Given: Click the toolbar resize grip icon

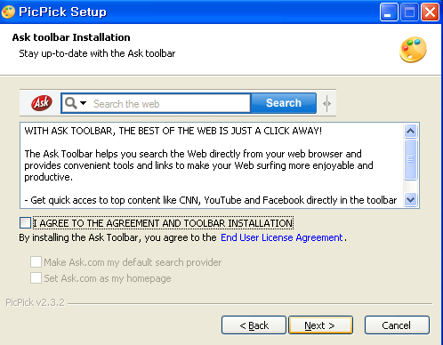Looking at the screenshot, I should (x=326, y=103).
